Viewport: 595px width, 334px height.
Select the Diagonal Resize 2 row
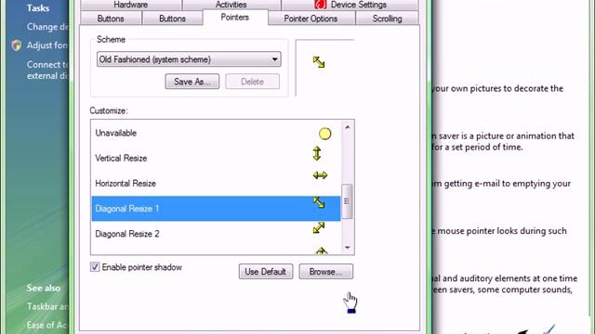216,234
